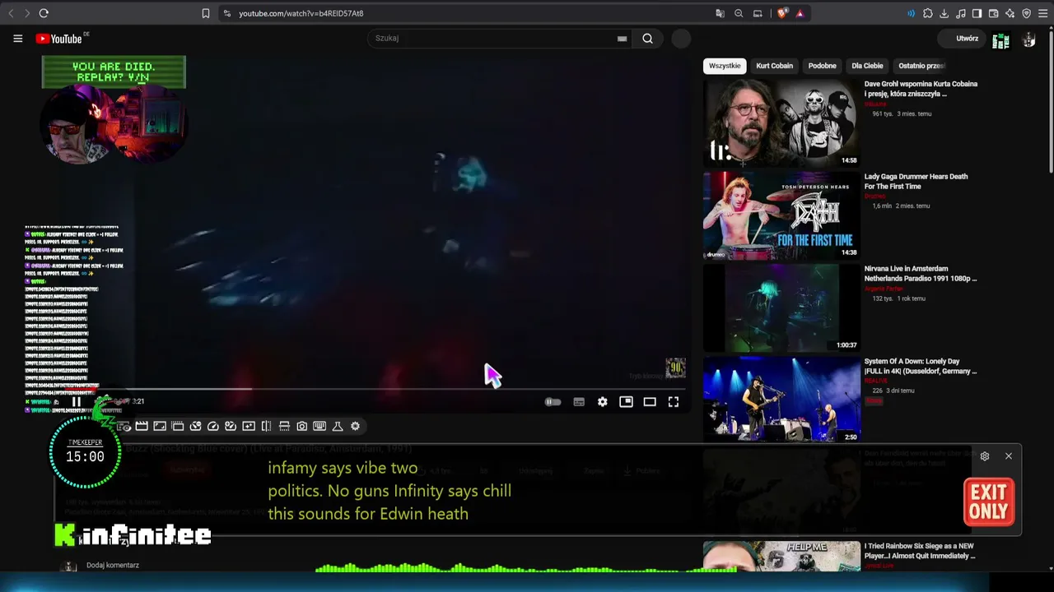
Task: Toggle the browser sidebar panel icon
Action: [x=977, y=13]
